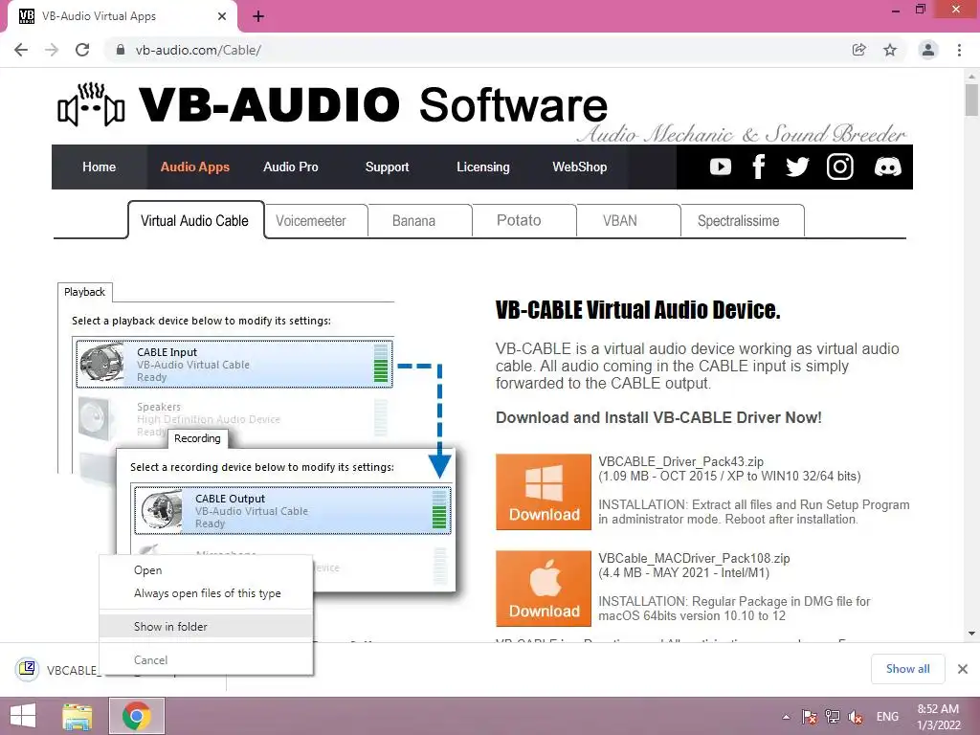Screen dimensions: 980x735
Task: Click the VBCABLE_Driver_Pack43.zip file name
Action: pyautogui.click(x=680, y=462)
